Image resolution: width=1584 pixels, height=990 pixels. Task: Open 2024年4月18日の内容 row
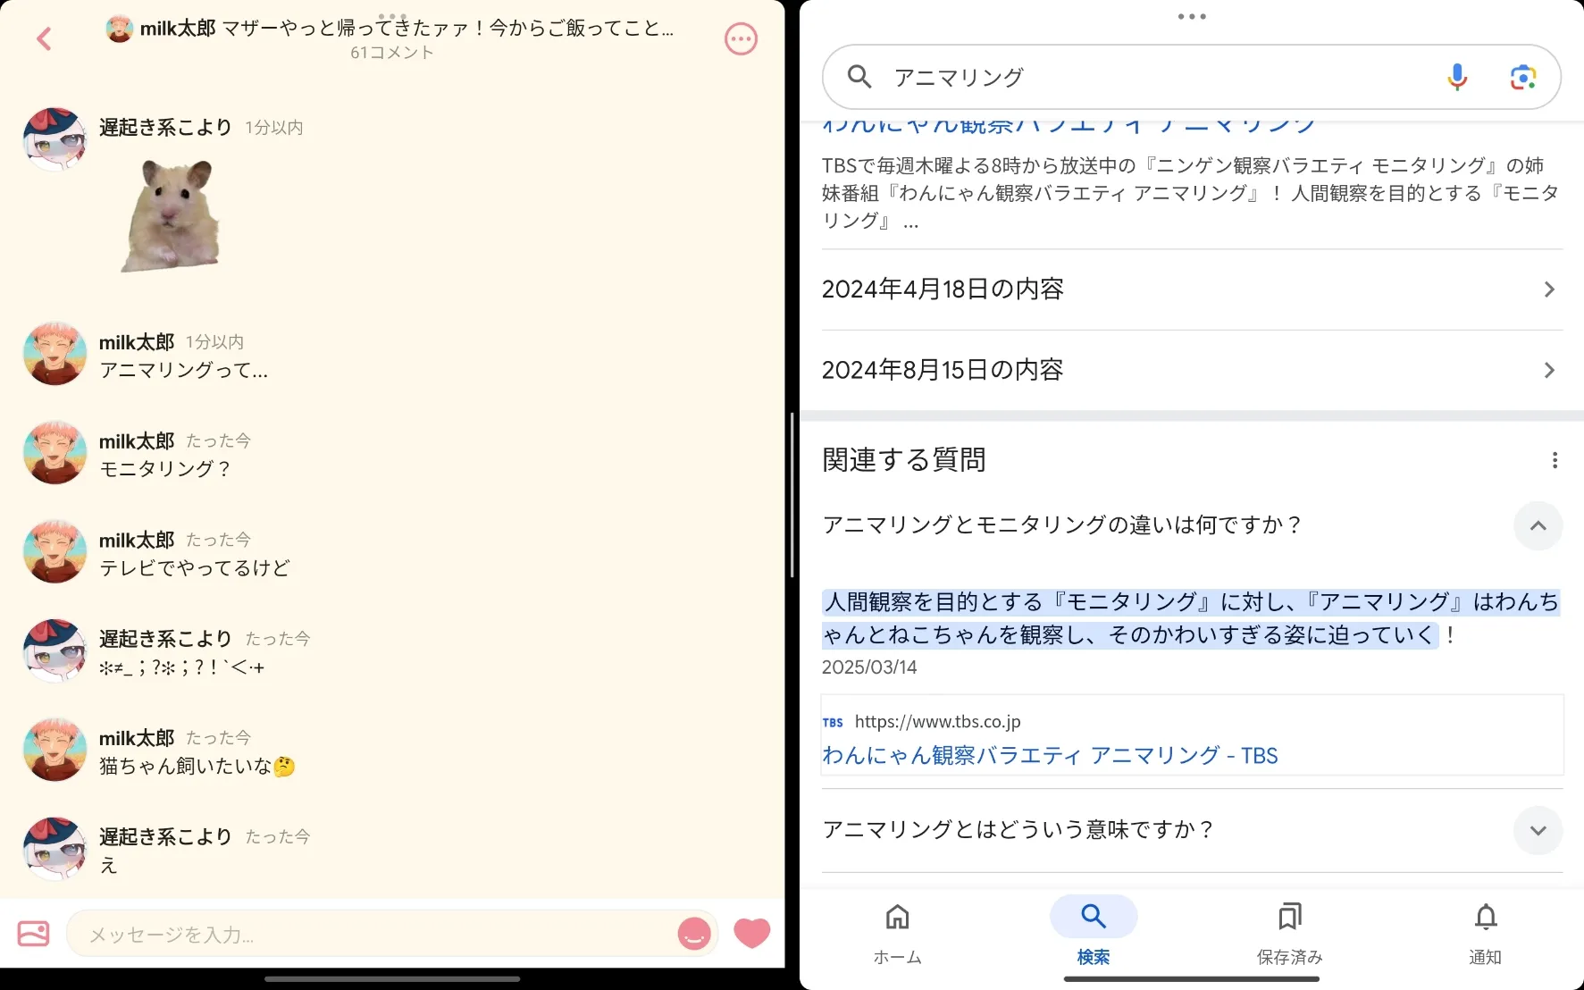coord(1192,289)
